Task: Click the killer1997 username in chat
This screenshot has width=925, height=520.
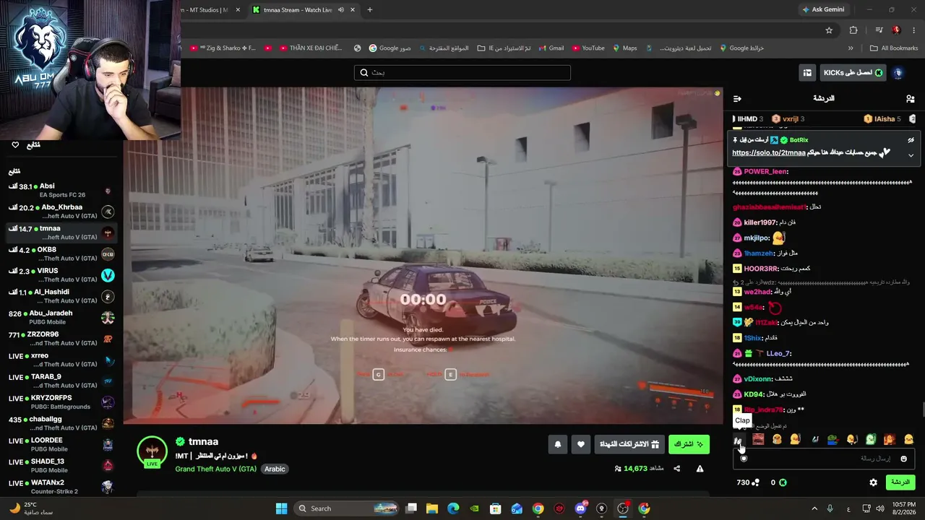Action: pos(760,222)
